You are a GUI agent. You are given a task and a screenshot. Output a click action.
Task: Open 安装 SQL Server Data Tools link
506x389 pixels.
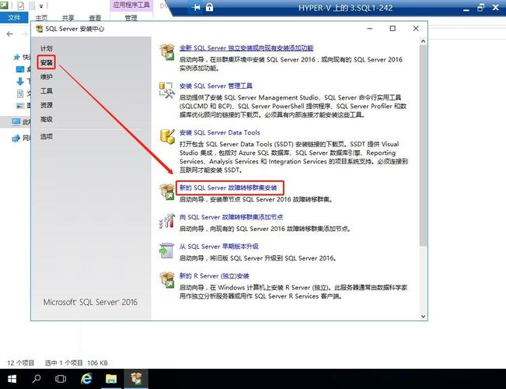[x=219, y=132]
